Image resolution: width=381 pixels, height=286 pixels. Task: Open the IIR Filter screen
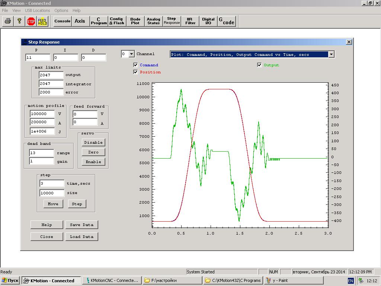[x=190, y=21]
